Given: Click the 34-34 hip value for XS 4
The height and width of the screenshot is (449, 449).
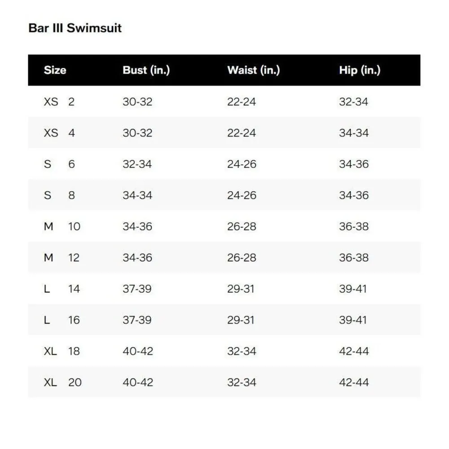Looking at the screenshot, I should pyautogui.click(x=353, y=133).
